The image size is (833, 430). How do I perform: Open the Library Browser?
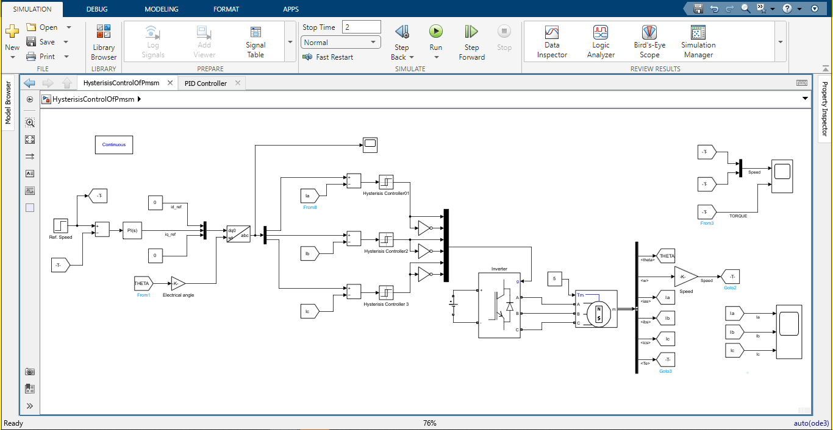pos(103,38)
